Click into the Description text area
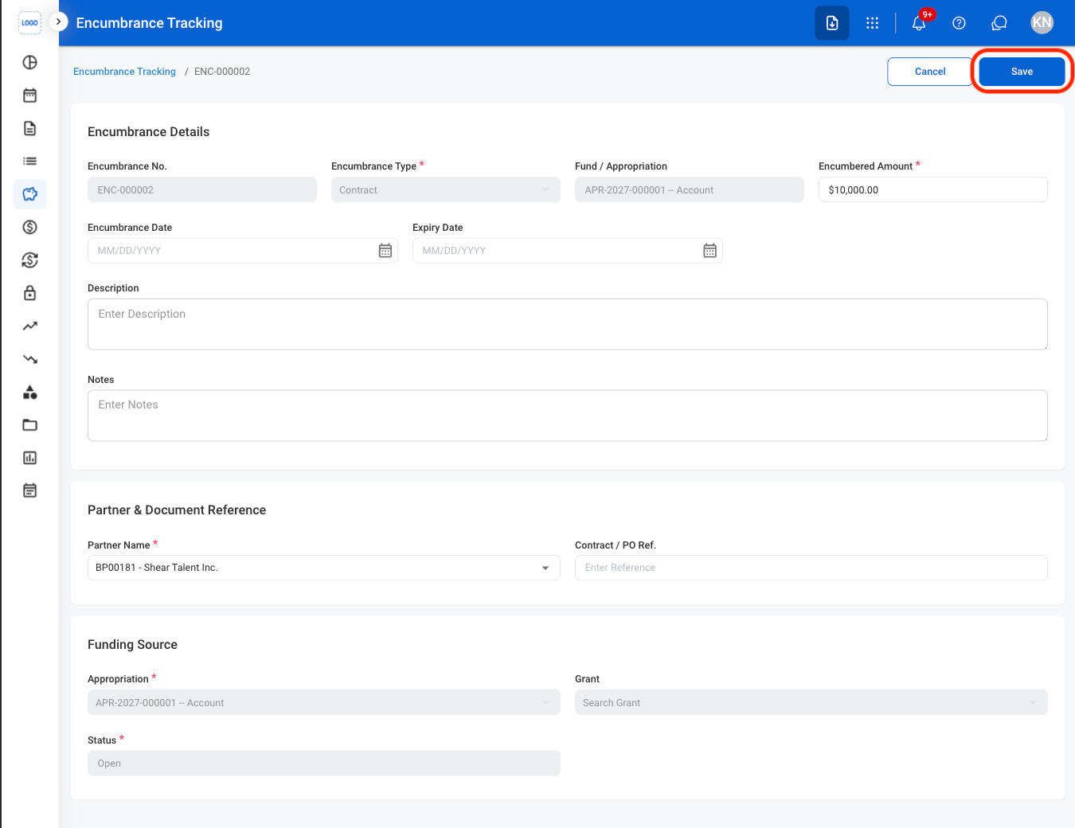 point(568,324)
